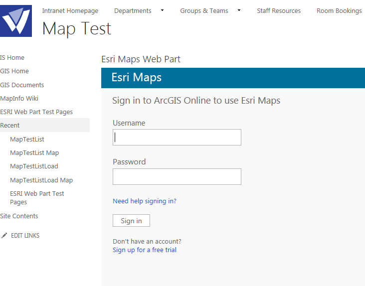Open MapTestListLoad Map under Recent

click(x=41, y=180)
